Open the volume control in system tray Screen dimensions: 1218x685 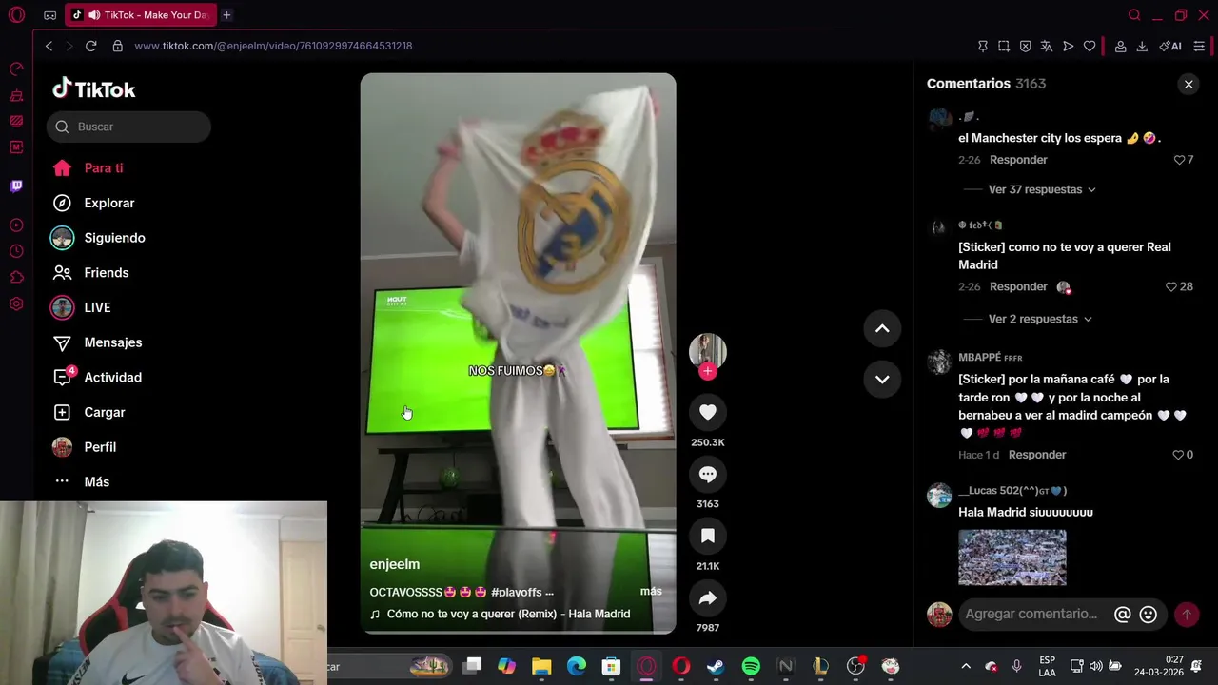coord(1095,666)
